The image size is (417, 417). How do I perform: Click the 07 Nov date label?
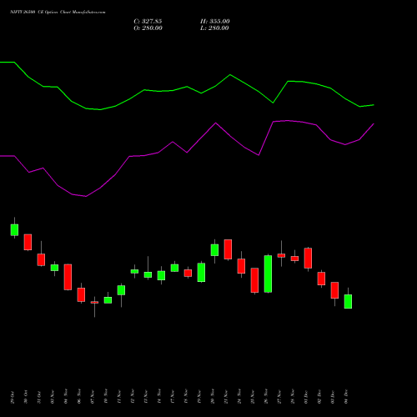pyautogui.click(x=93, y=397)
